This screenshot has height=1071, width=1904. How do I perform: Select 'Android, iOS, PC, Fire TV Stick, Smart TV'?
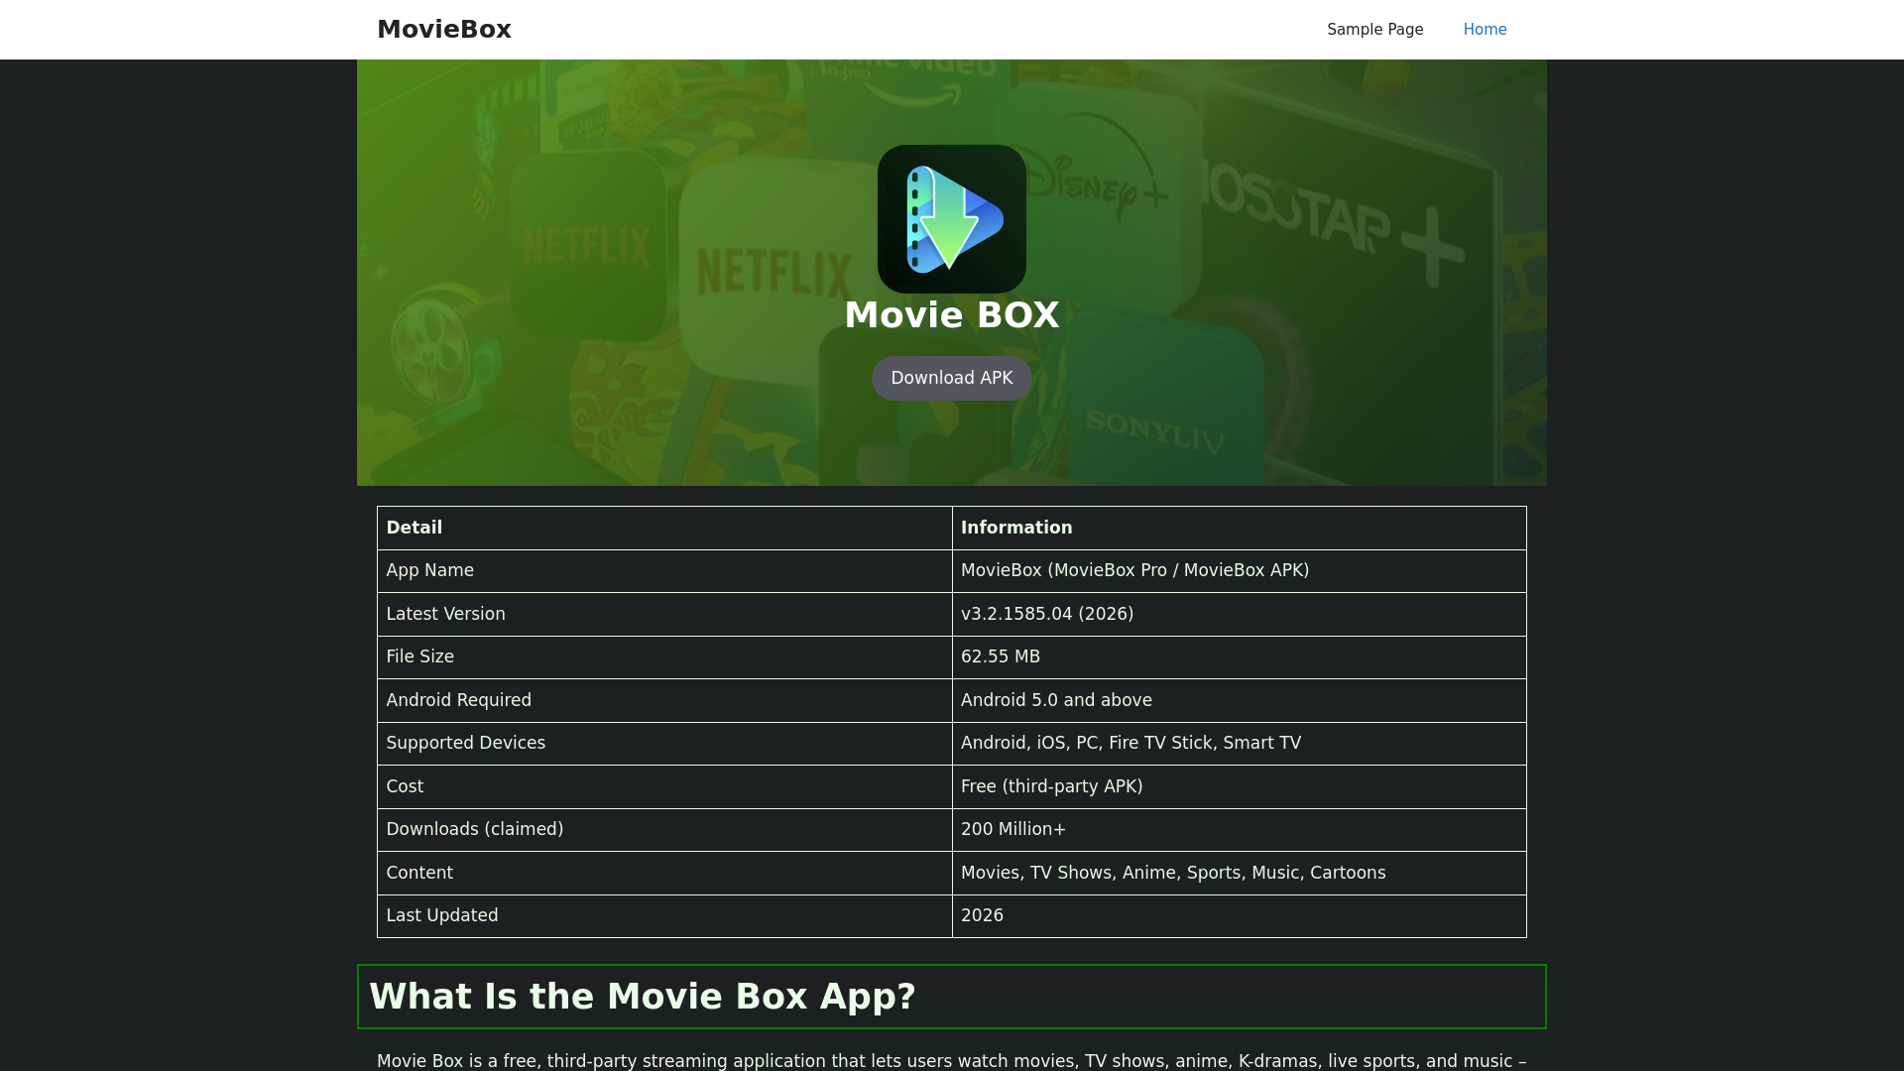click(x=1240, y=744)
